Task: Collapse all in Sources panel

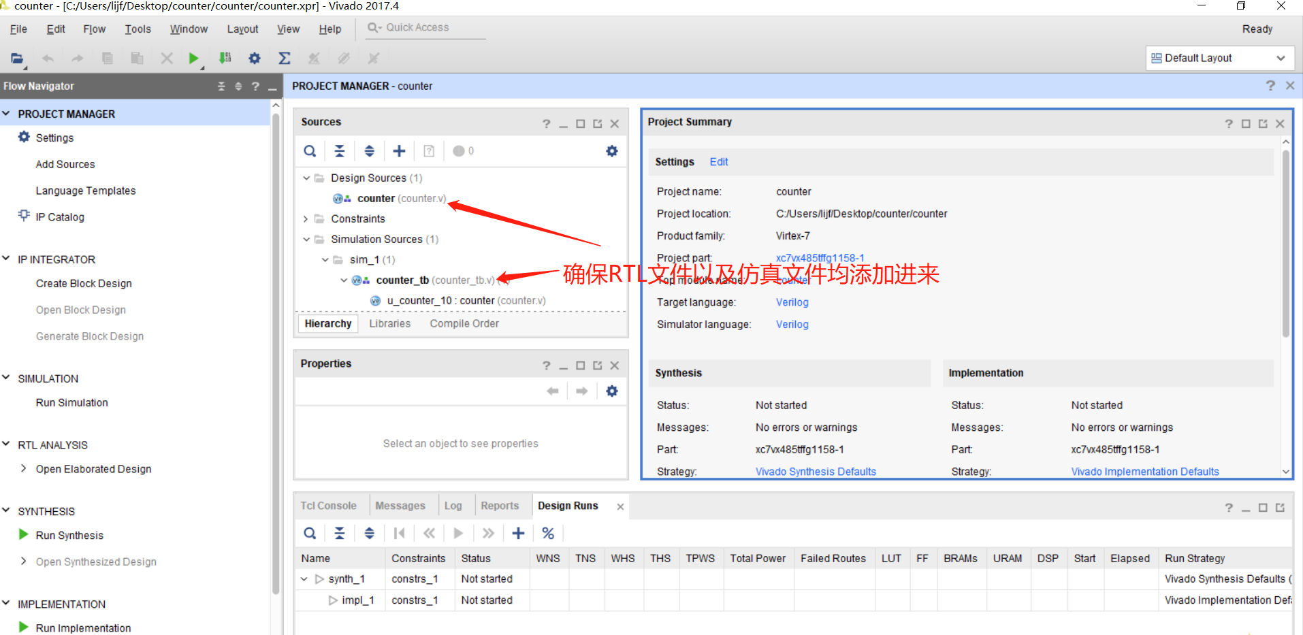Action: coord(340,151)
